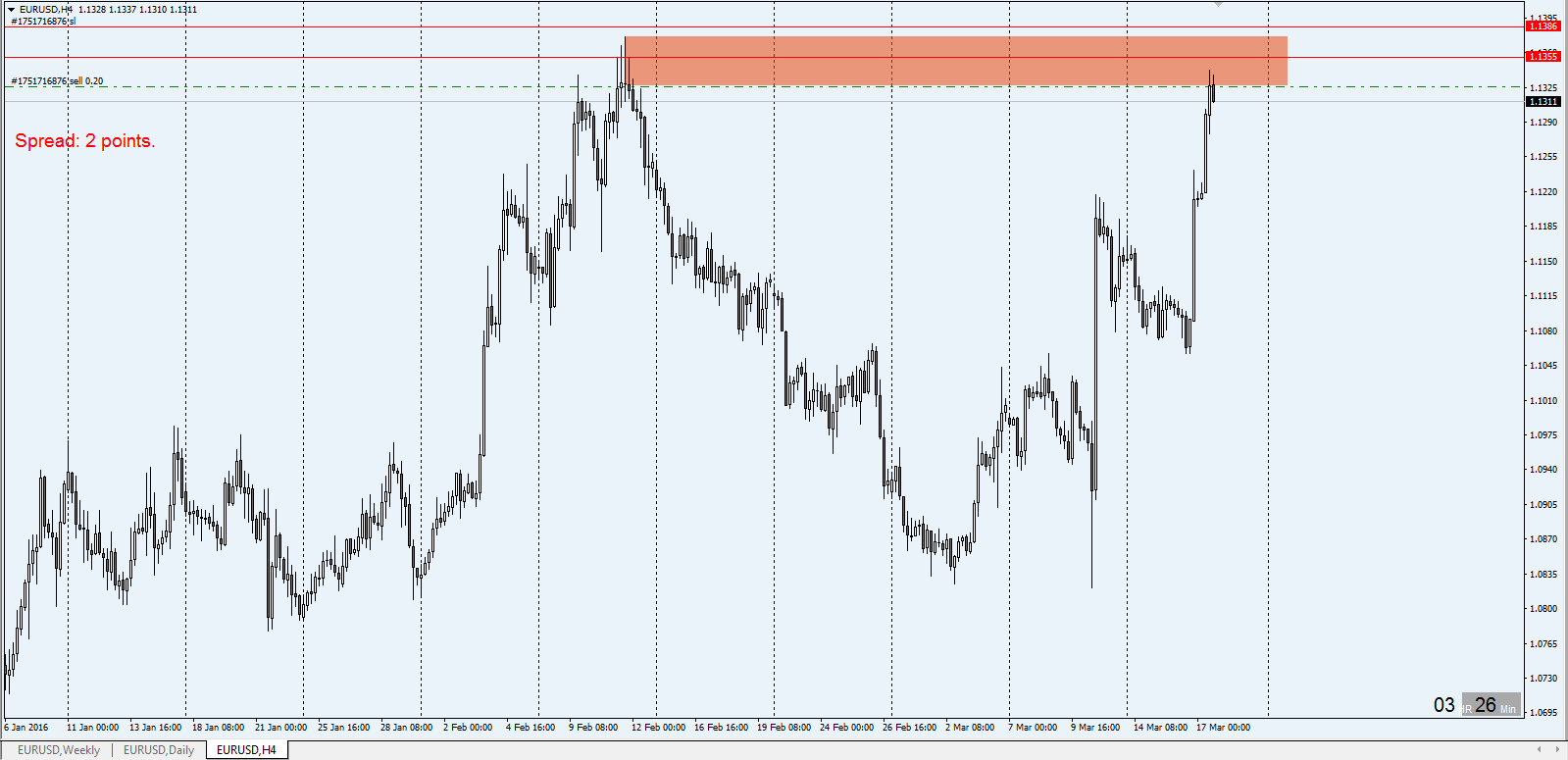Click the 1.0940 price scale value

click(1543, 470)
